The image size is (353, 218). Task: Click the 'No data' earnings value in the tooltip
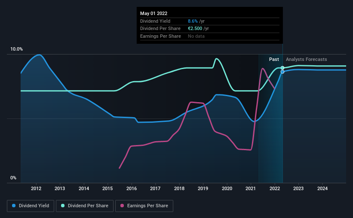coord(196,36)
